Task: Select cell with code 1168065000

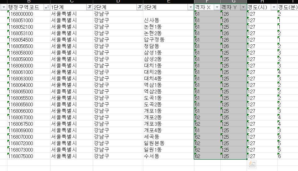Action: point(29,92)
